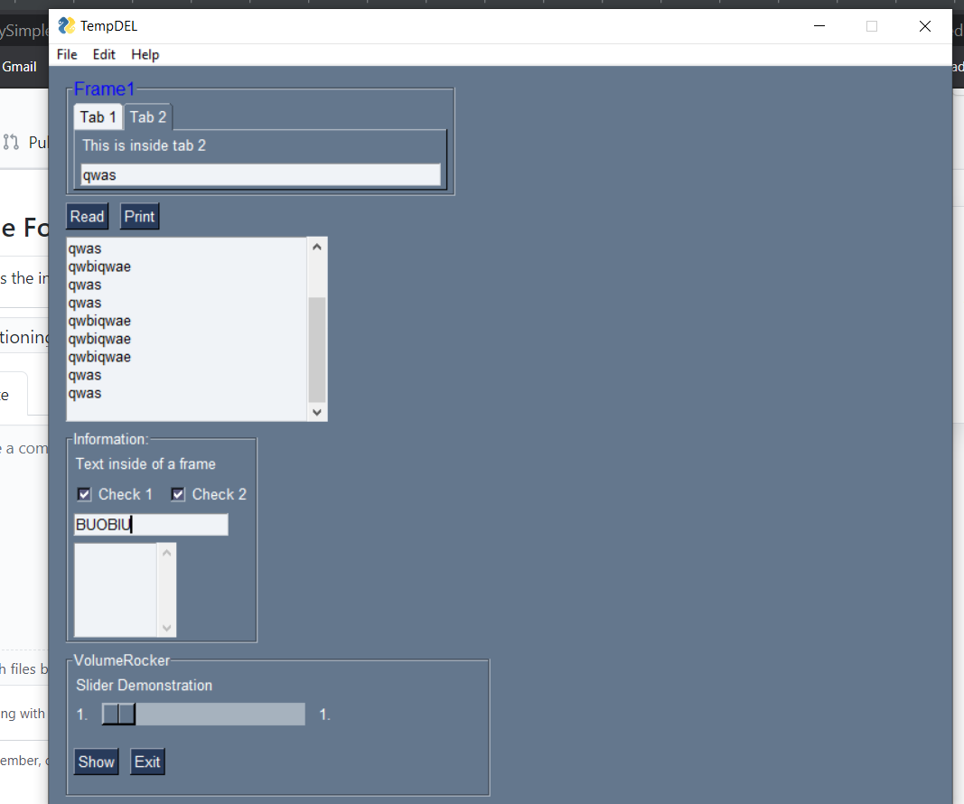Disable the Check 2 checkbox

tap(177, 494)
